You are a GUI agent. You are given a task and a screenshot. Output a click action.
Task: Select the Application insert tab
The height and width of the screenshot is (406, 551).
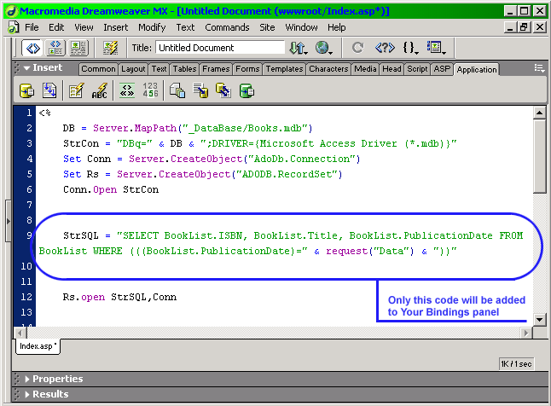click(x=477, y=70)
